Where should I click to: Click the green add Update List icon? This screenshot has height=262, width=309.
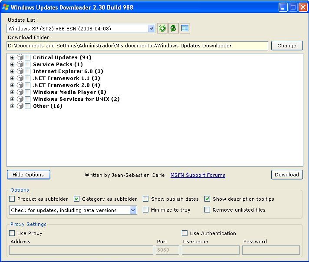pos(162,28)
